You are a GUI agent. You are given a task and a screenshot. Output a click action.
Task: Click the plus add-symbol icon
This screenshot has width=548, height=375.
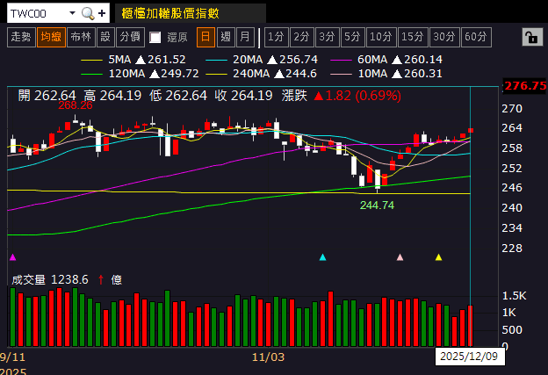[x=102, y=14]
